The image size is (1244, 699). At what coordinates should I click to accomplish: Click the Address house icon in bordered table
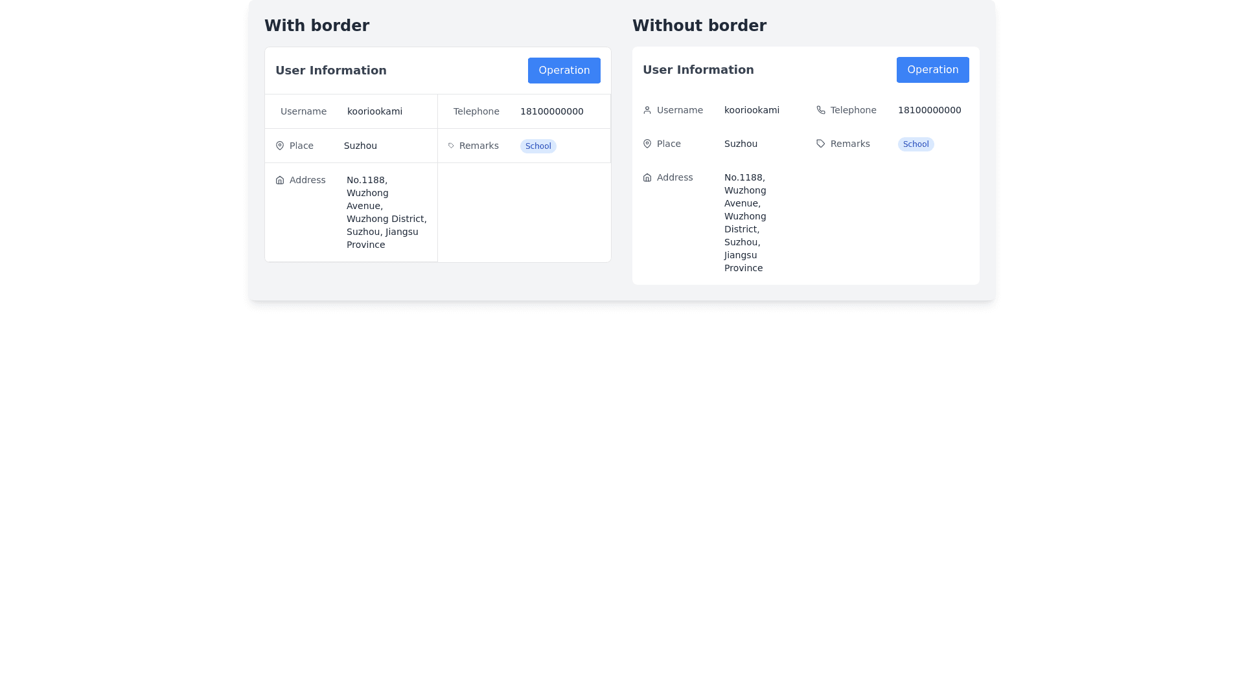coord(279,180)
